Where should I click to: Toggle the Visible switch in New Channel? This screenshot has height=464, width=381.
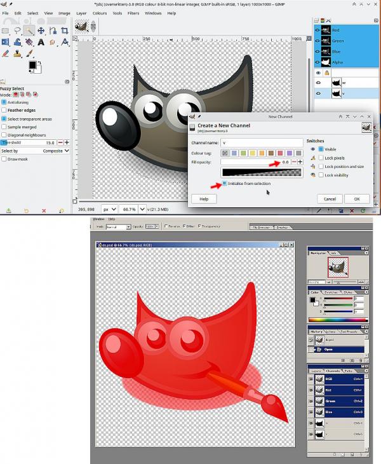coord(321,149)
